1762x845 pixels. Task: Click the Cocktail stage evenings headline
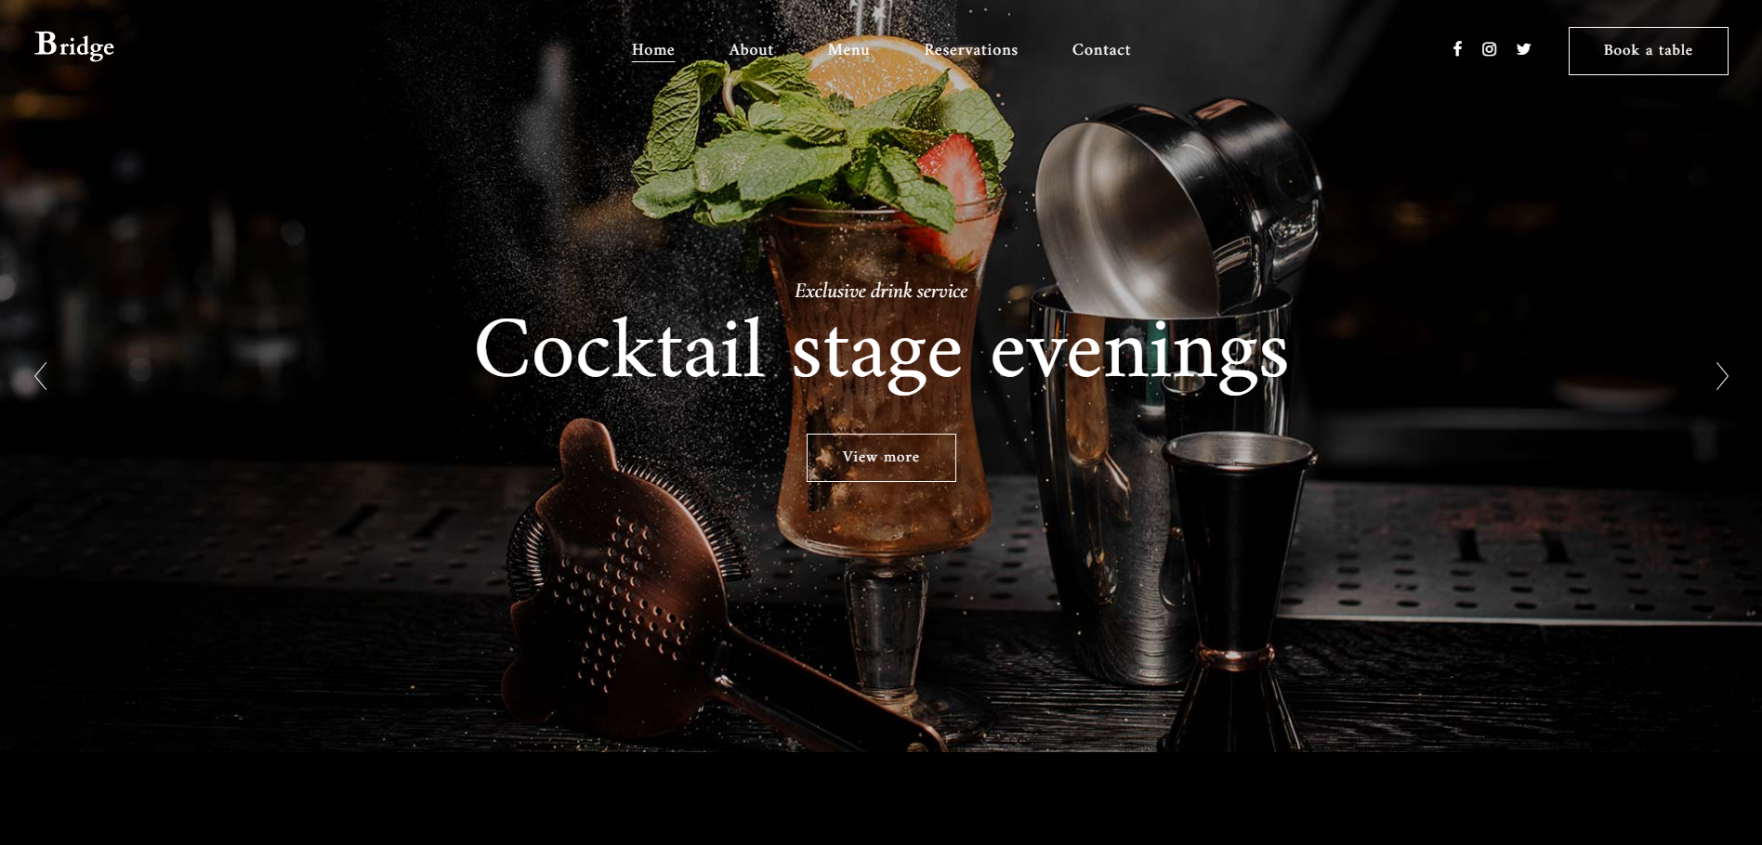point(881,351)
